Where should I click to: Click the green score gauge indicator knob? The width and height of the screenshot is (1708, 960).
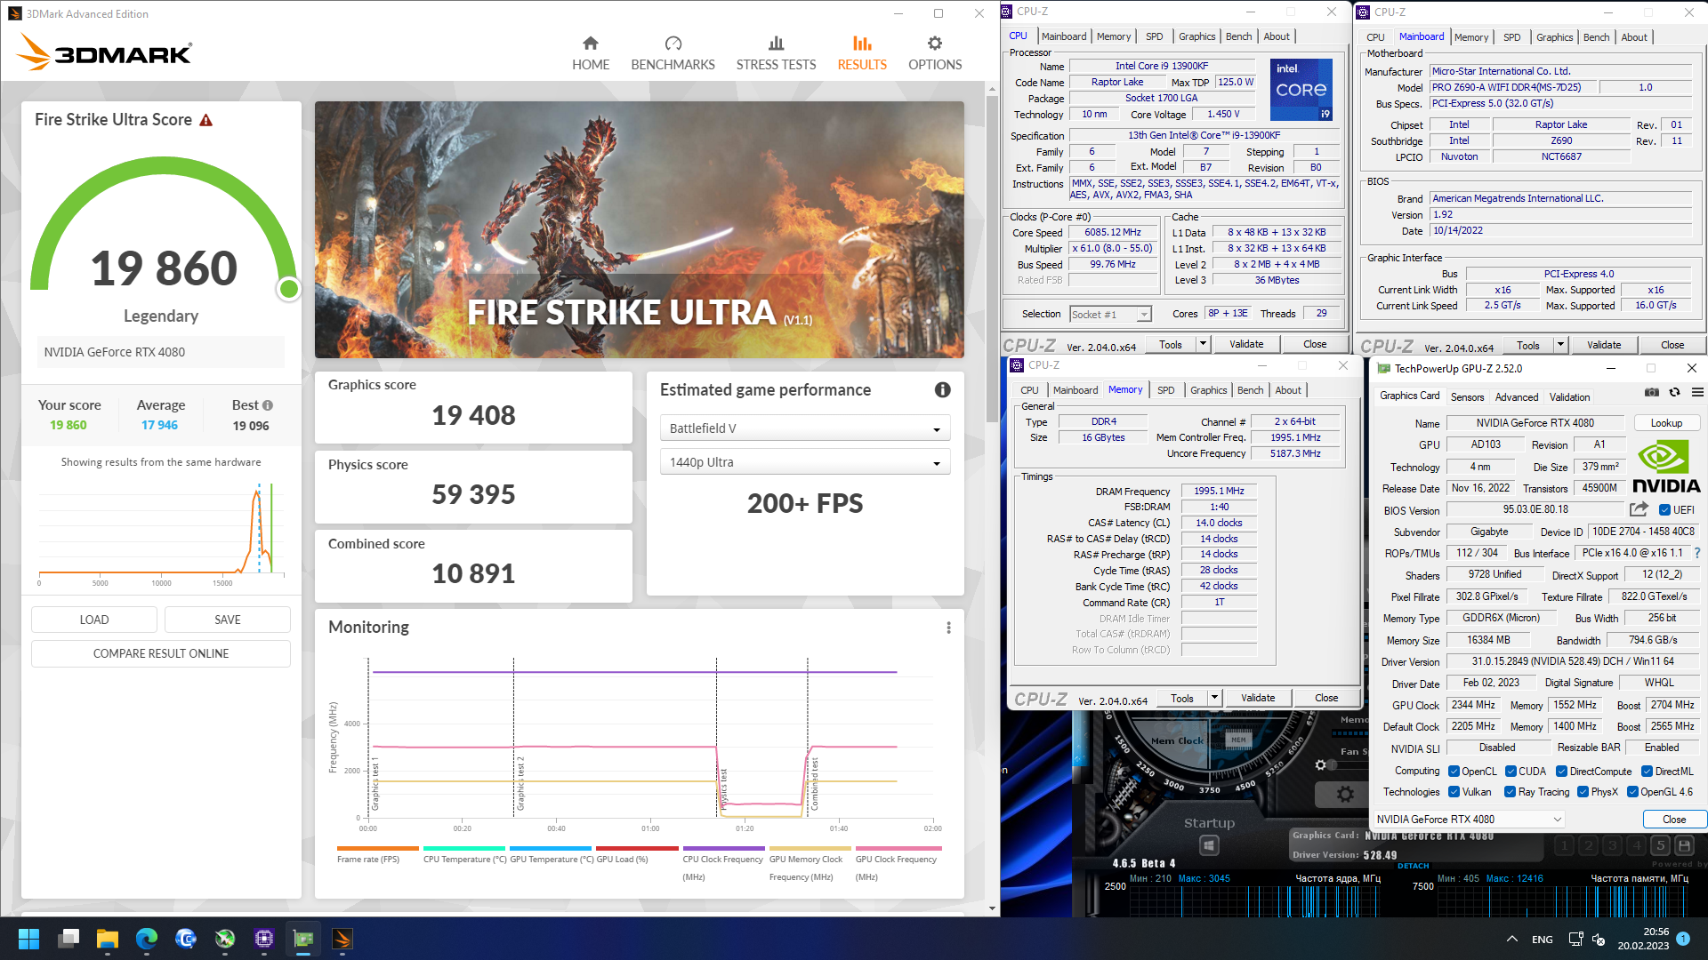288,289
